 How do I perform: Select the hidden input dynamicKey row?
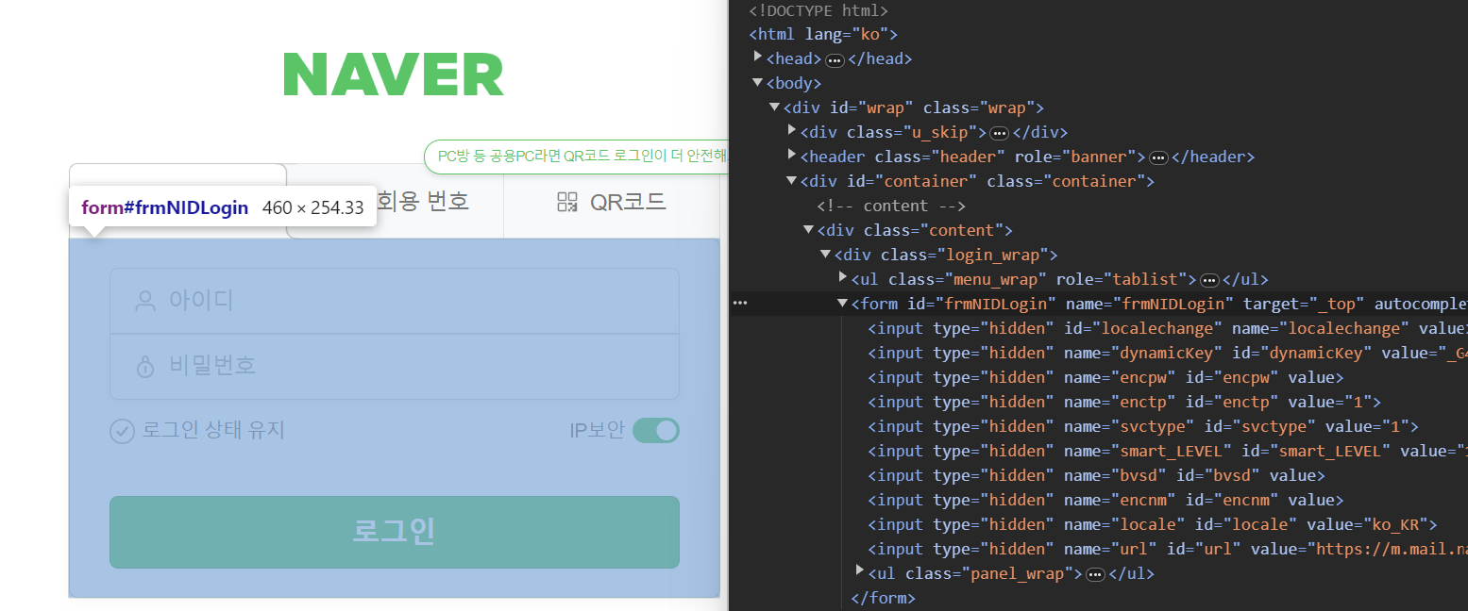coord(1168,353)
